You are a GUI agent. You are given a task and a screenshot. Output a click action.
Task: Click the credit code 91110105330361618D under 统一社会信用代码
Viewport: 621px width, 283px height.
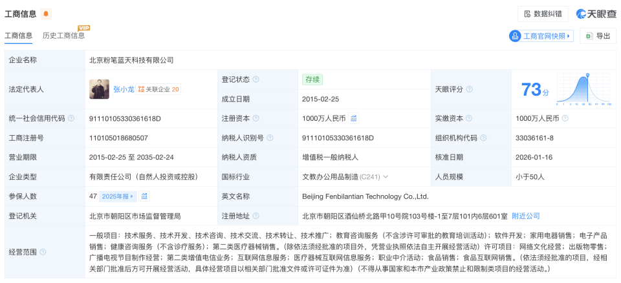point(125,118)
